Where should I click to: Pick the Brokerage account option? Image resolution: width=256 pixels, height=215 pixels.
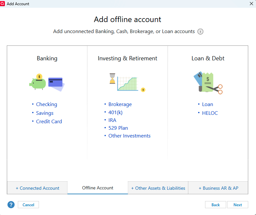(120, 104)
